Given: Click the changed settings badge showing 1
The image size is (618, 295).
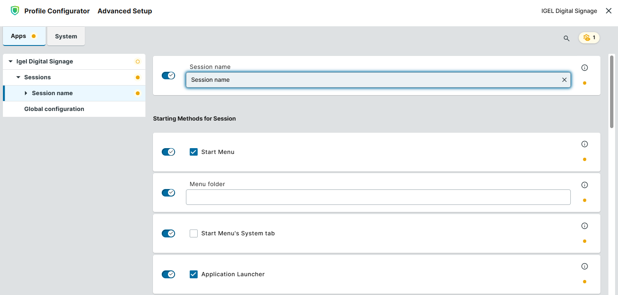Looking at the screenshot, I should click(589, 38).
